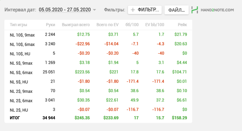Click the ФИЛЬТР... add filter button
Image resolution: width=242 pixels, height=131 pixels.
145,10
